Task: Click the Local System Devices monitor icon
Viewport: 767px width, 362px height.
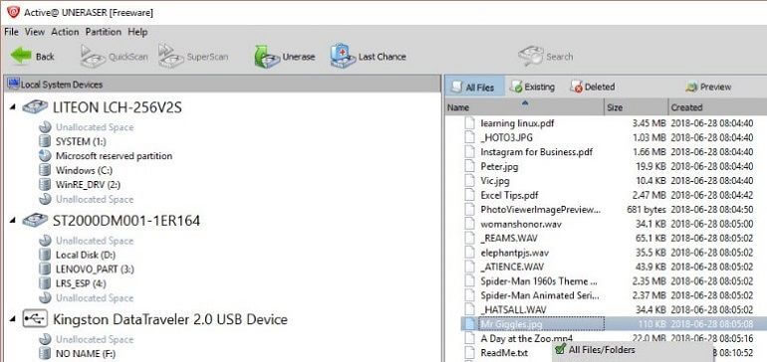Action: (13, 84)
